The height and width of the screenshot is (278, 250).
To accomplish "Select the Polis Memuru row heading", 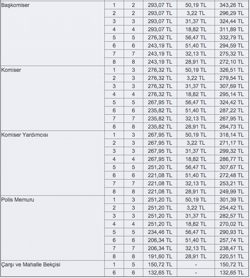I will tap(18, 200).
